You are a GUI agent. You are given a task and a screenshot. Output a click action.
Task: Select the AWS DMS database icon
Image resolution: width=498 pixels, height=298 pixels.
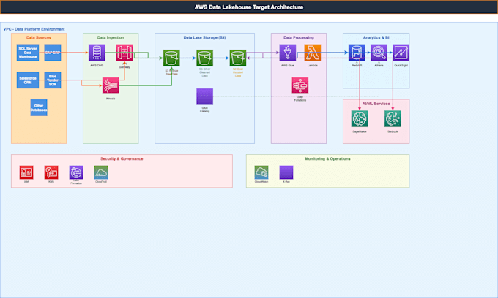pos(97,53)
